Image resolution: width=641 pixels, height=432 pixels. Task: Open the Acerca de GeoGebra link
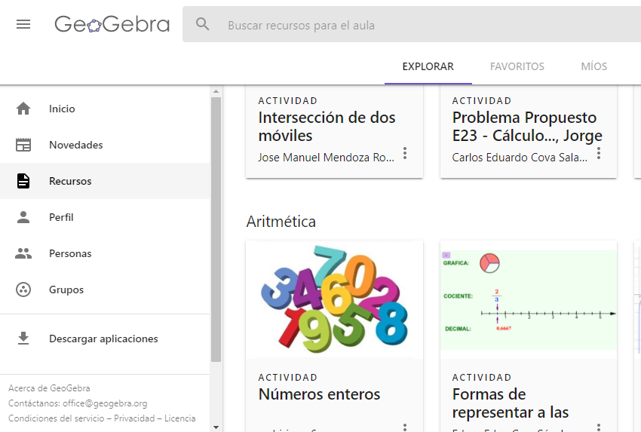click(49, 388)
